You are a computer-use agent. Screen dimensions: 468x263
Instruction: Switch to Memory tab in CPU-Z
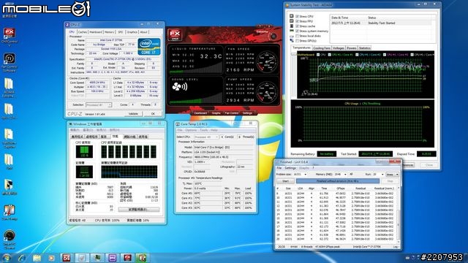(x=109, y=32)
